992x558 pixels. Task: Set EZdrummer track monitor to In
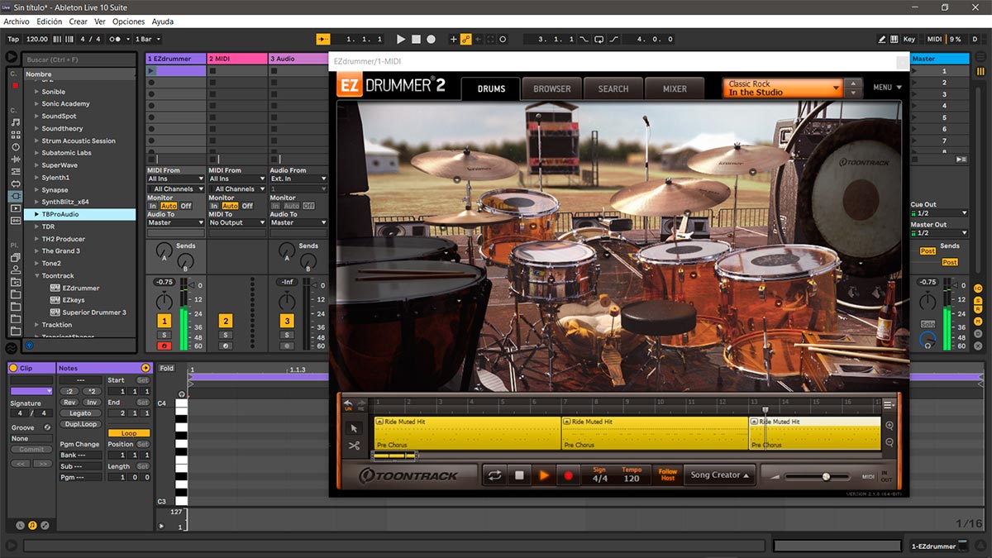click(152, 206)
